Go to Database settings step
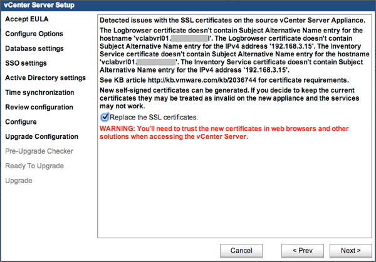 click(x=34, y=48)
